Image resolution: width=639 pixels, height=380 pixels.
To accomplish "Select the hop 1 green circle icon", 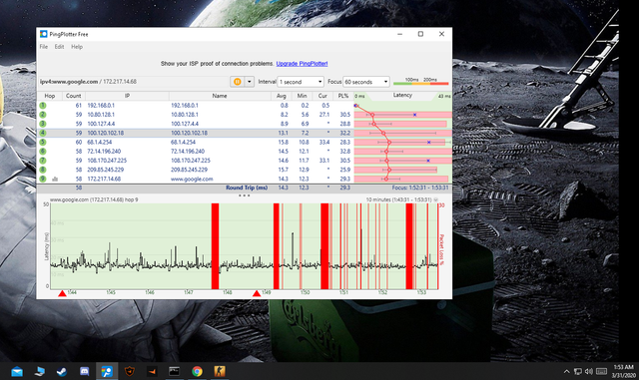I will tap(43, 106).
